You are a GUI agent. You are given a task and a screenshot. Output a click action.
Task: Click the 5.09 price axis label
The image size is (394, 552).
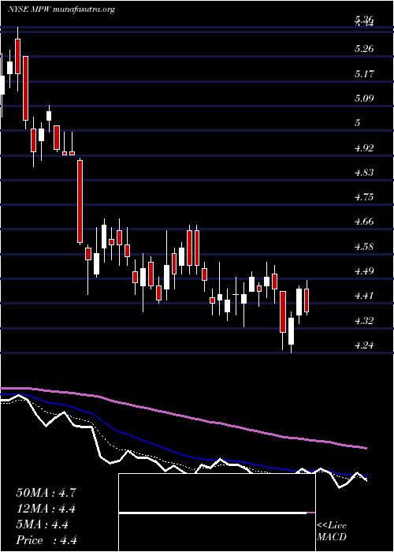click(364, 99)
